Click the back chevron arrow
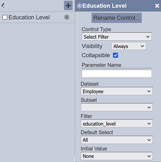The width and height of the screenshot is (161, 162). coord(3,6)
